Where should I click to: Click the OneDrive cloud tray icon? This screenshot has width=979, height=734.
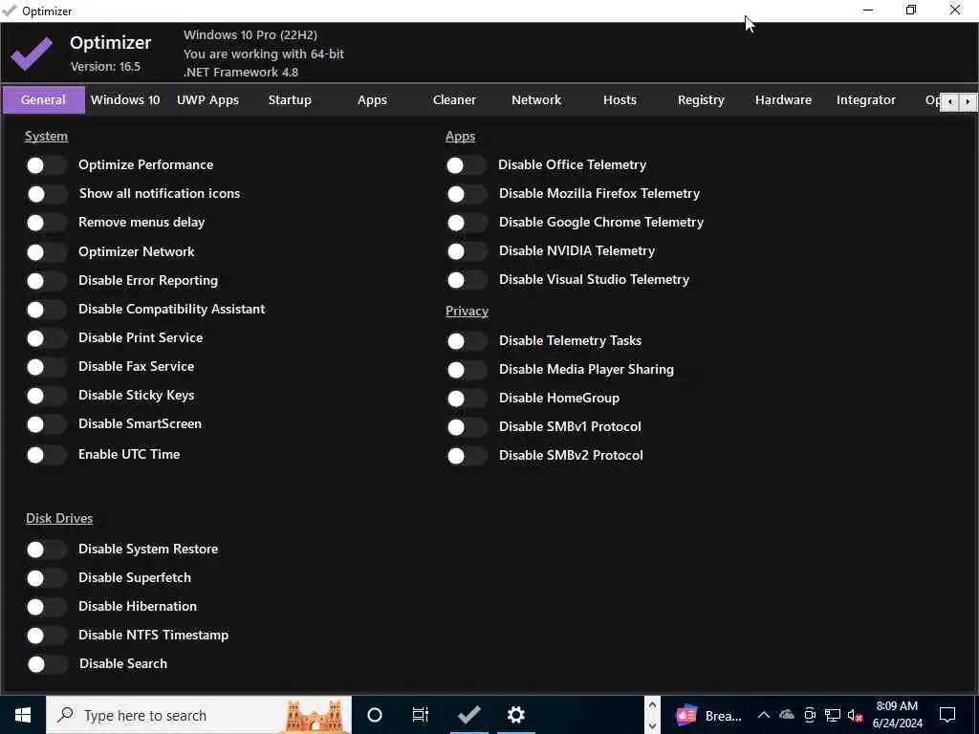787,715
